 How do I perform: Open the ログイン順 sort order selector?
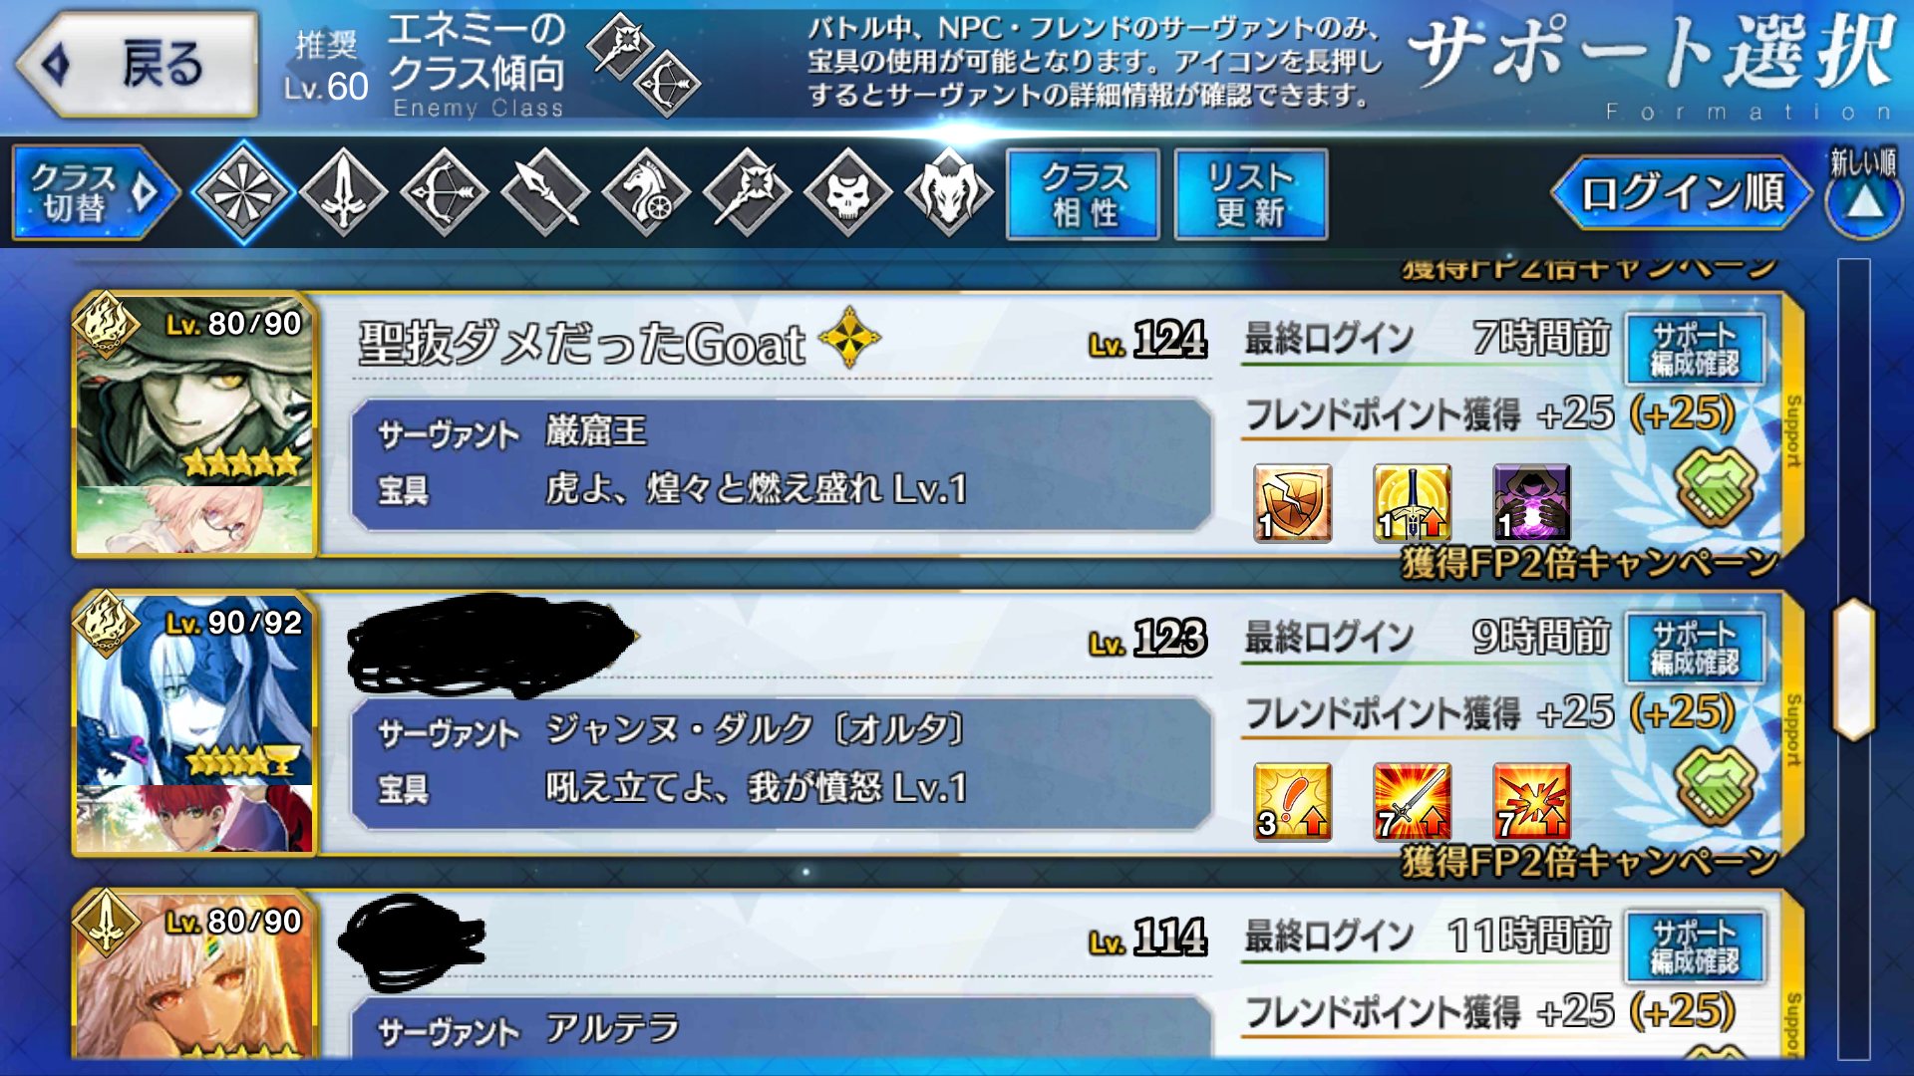[x=1682, y=192]
